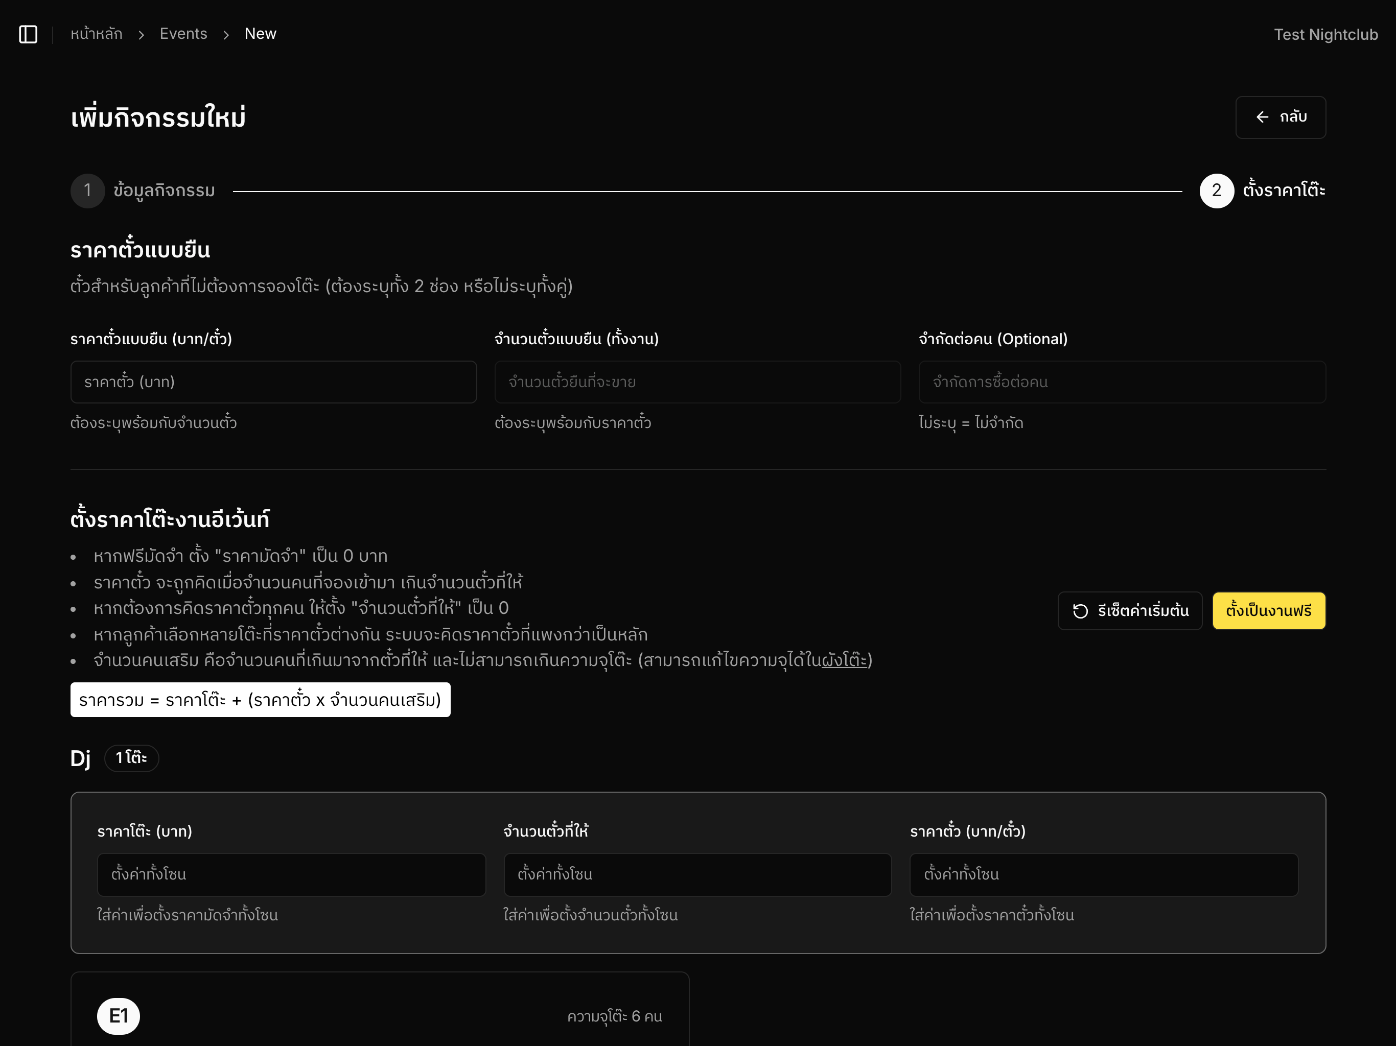1396x1046 pixels.
Task: Focus the ราคาตั๋ว (บาท) standing ticket price field
Action: 273,382
